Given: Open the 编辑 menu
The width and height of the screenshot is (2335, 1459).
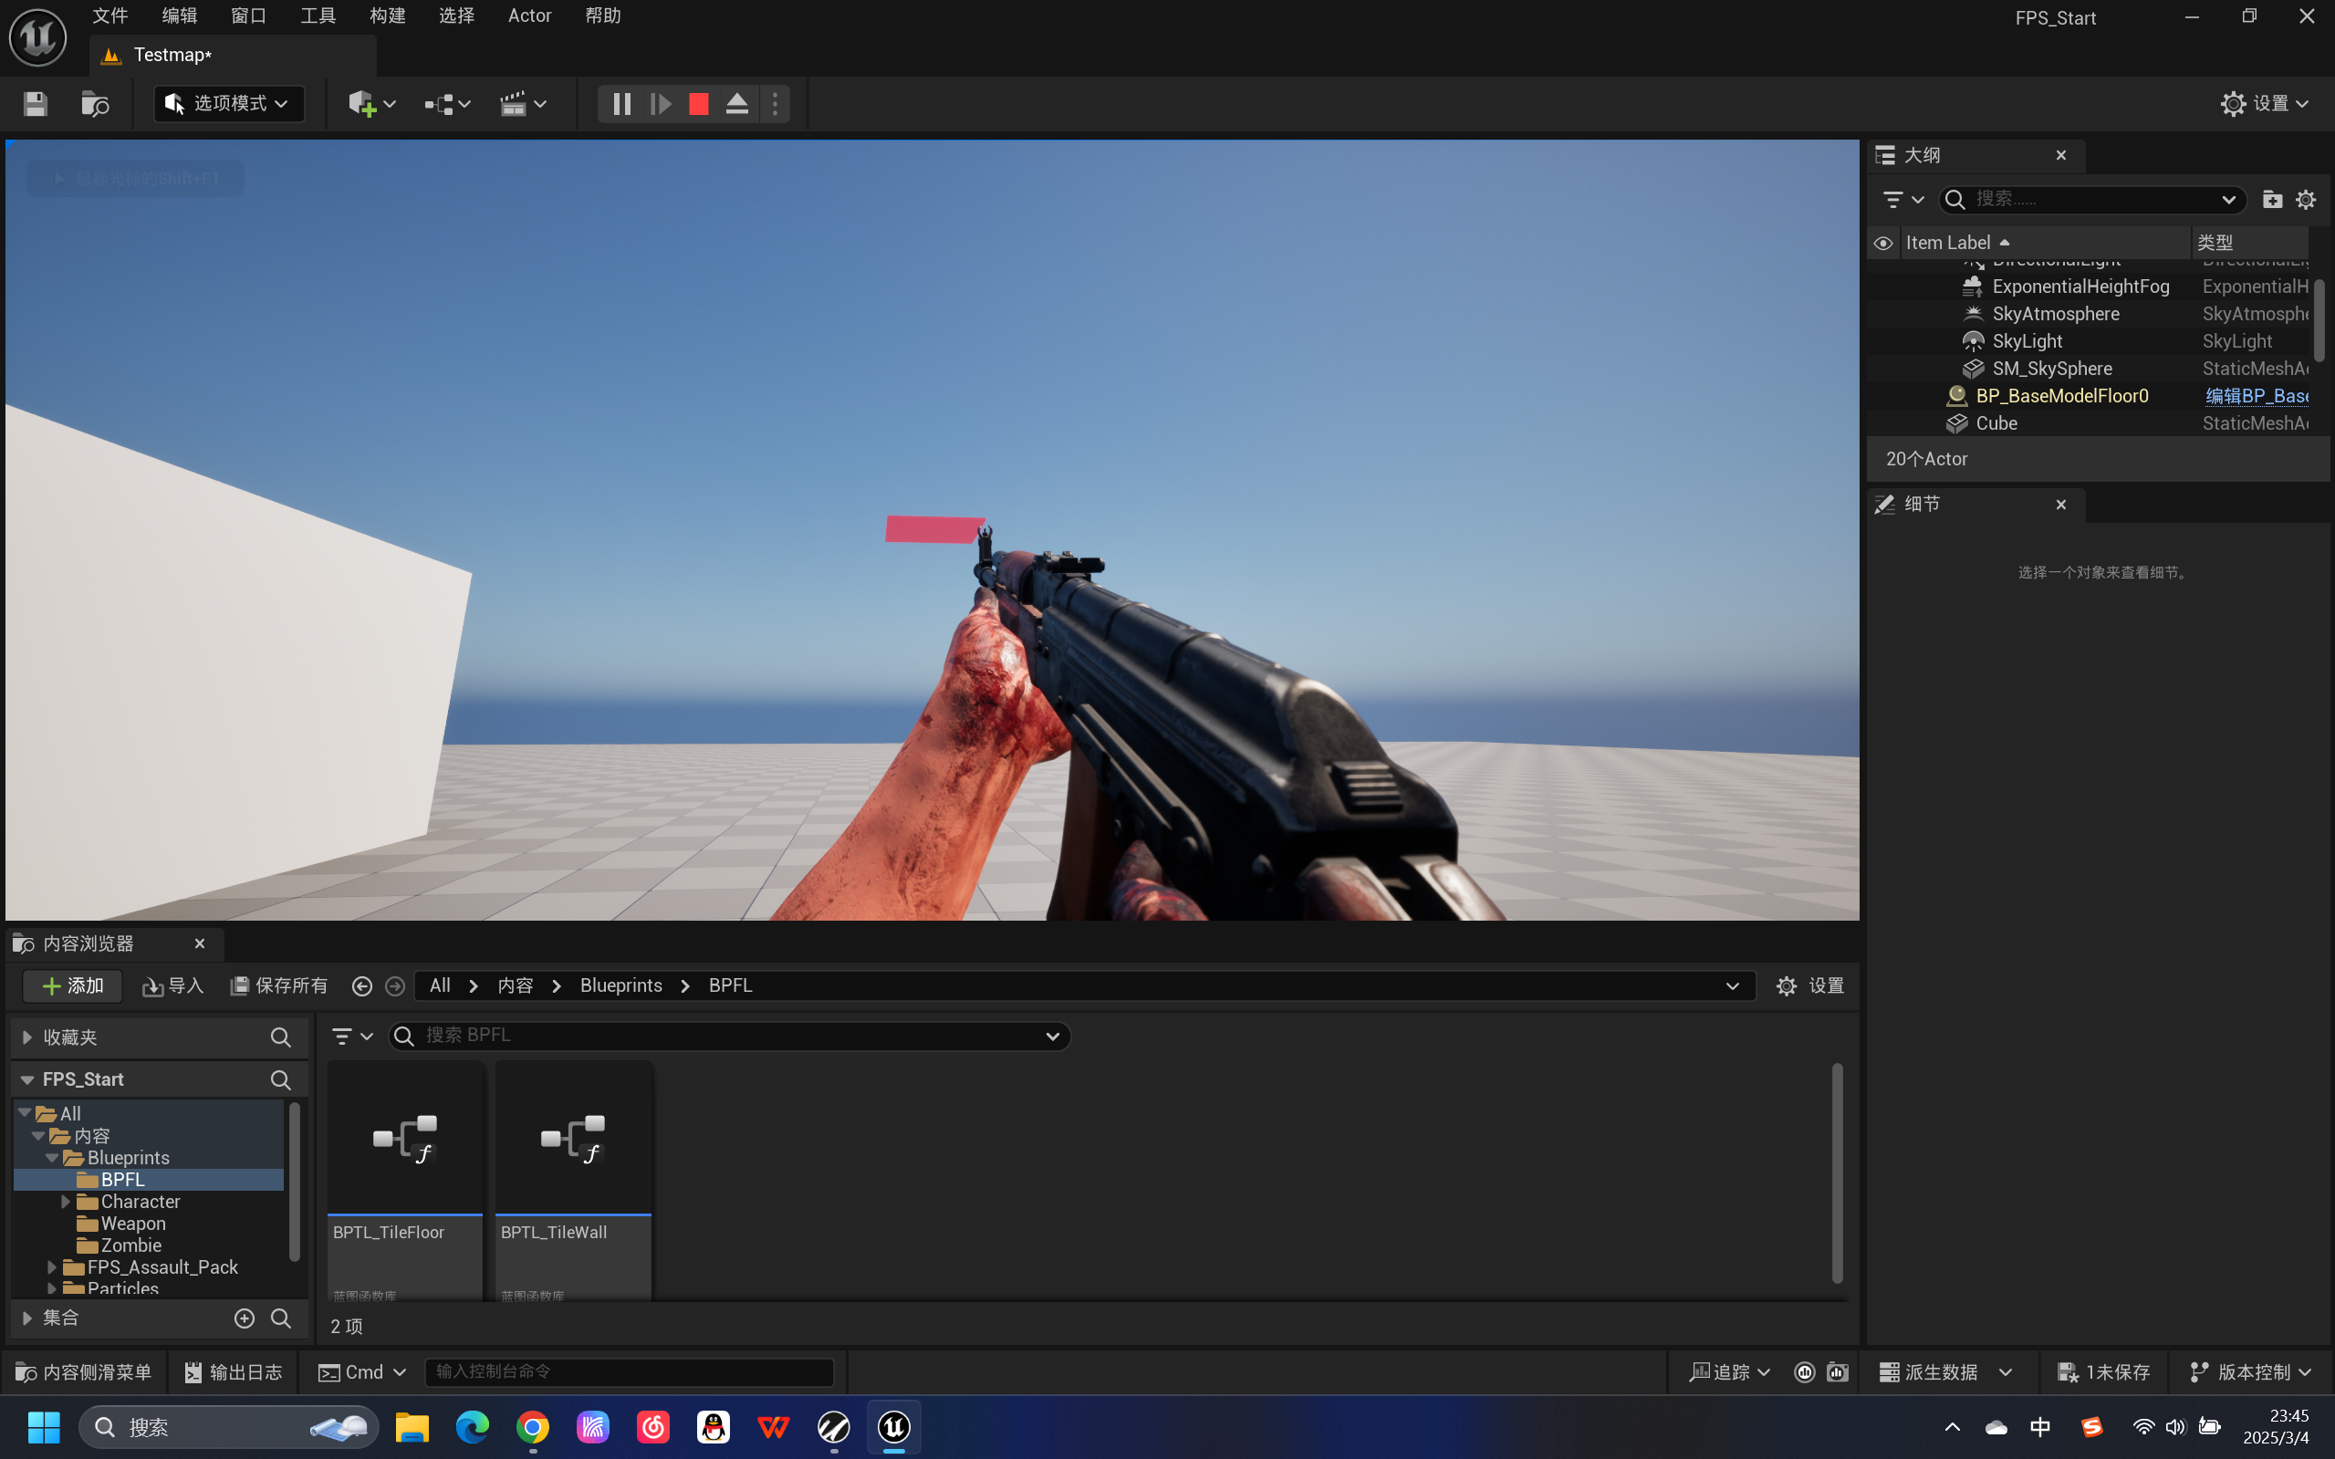Looking at the screenshot, I should [180, 16].
